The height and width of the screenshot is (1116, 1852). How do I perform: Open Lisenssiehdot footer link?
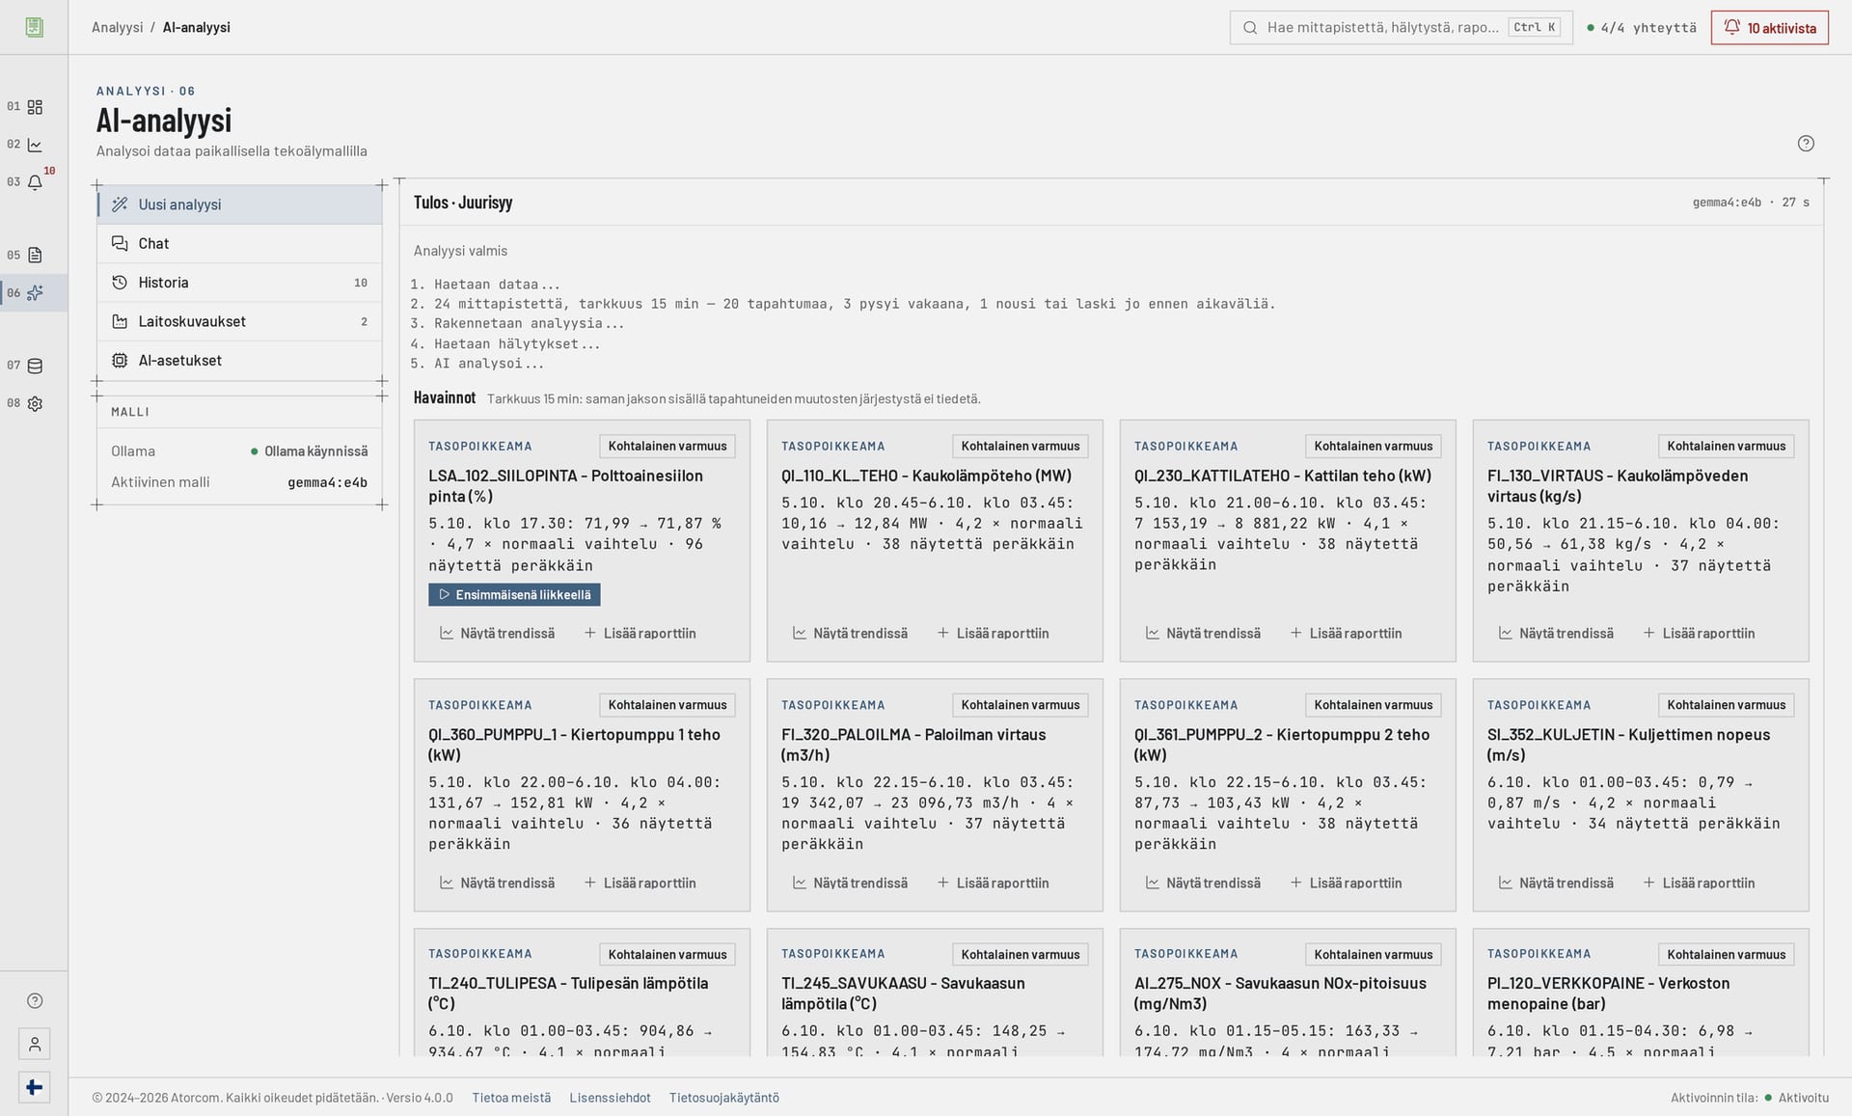(x=610, y=1098)
